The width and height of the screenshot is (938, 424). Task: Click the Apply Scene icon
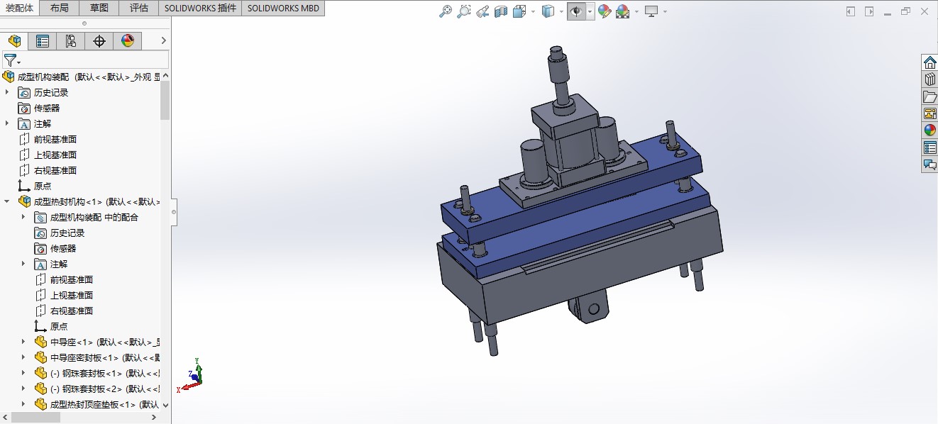(623, 11)
